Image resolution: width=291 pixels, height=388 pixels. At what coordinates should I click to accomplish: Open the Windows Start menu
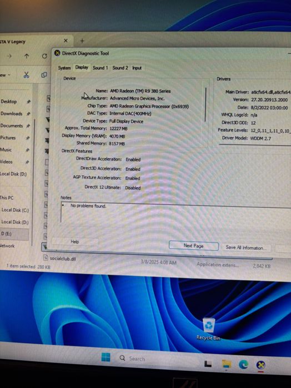point(106,357)
